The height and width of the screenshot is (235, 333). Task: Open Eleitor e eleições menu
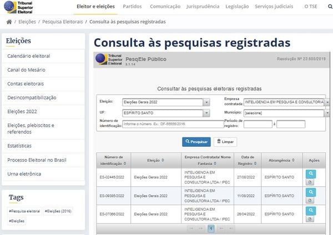tap(95, 7)
